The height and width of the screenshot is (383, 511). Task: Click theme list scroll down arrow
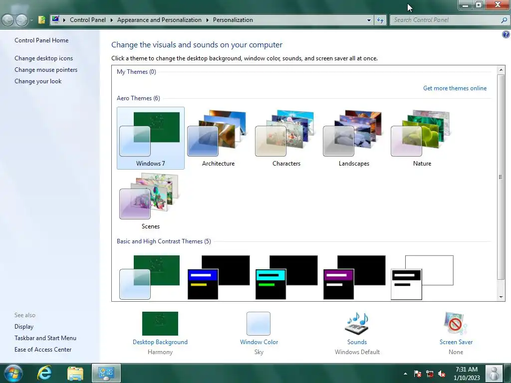[501, 297]
